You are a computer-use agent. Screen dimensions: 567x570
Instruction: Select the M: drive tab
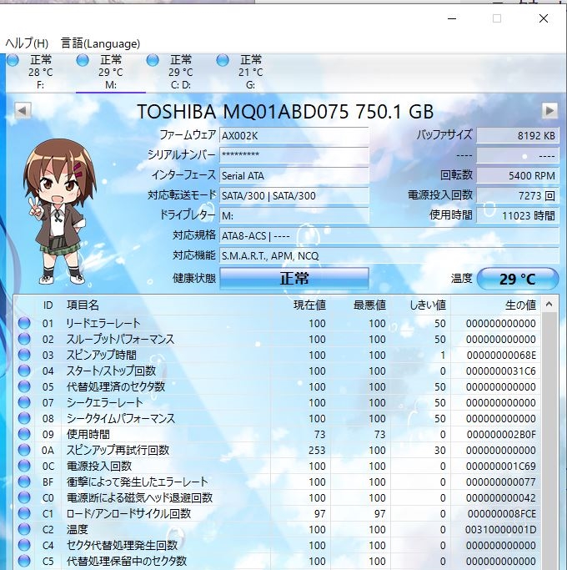110,73
